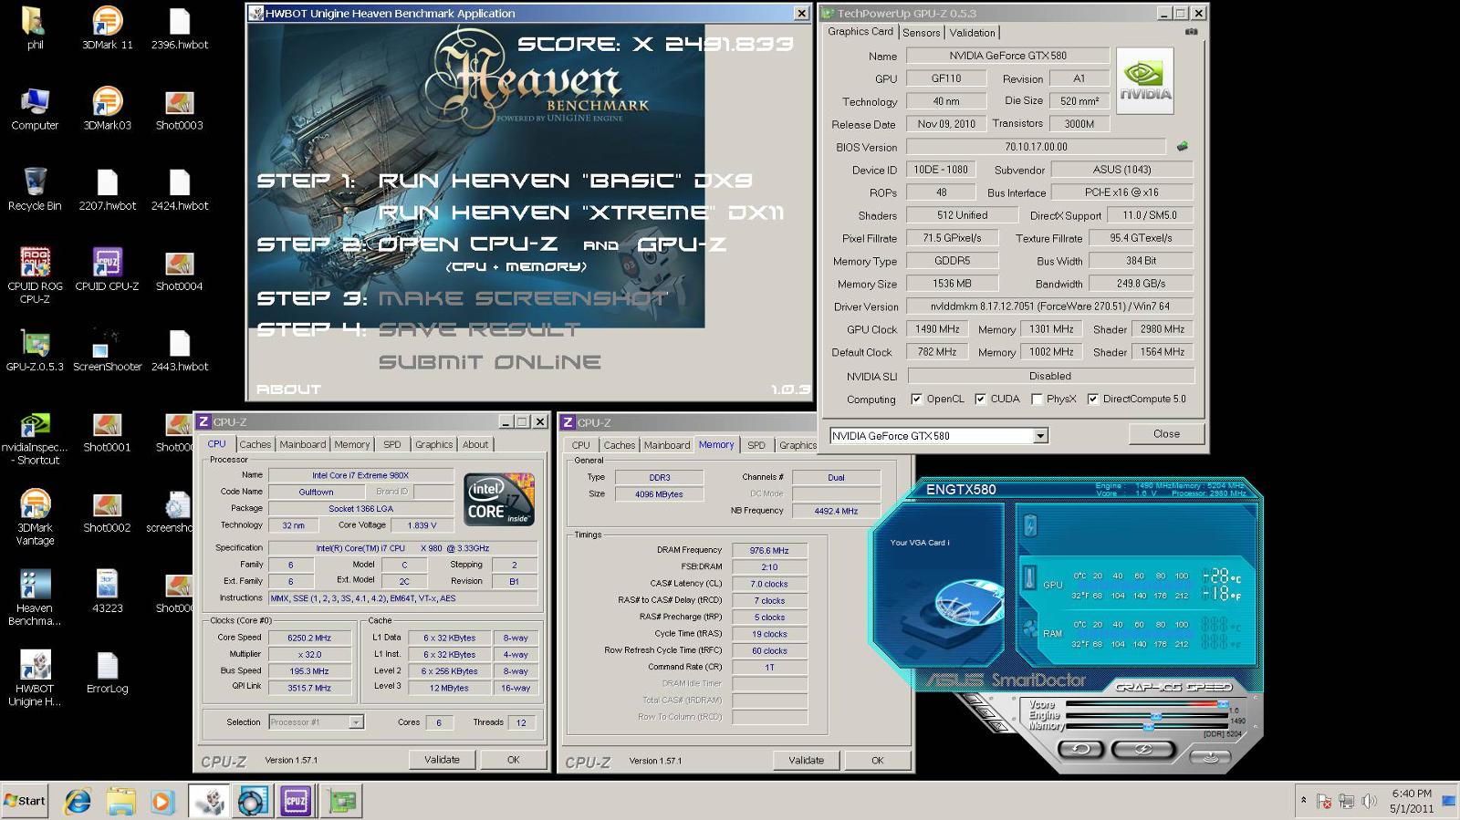
Task: Click Close button in GPU-Z
Action: click(x=1166, y=434)
